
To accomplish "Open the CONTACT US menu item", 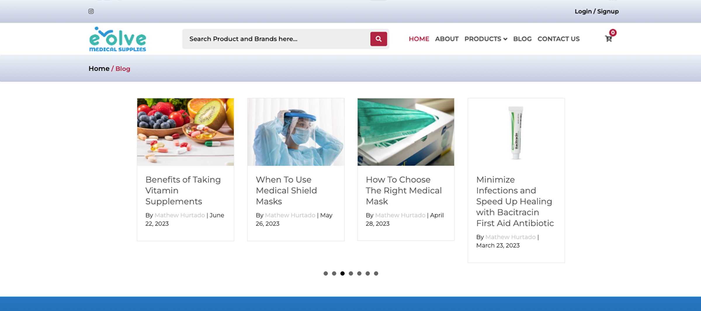I will [x=558, y=39].
